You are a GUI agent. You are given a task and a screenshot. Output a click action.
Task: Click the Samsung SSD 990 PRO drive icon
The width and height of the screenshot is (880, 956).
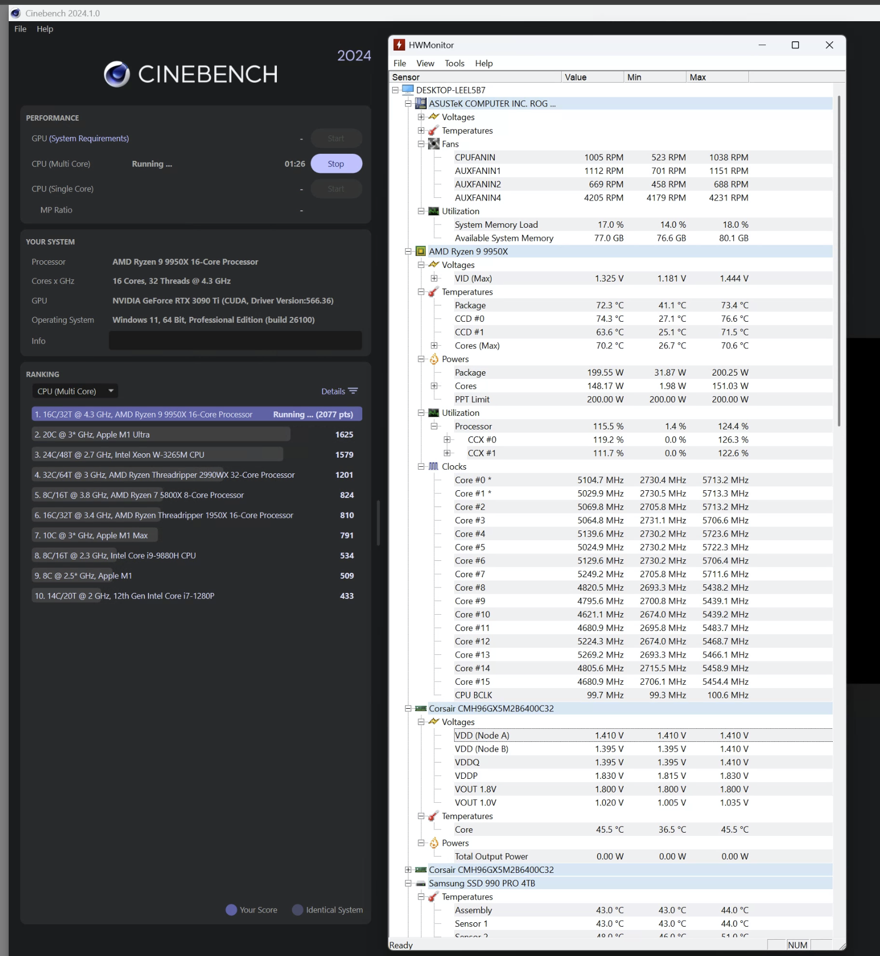point(420,883)
